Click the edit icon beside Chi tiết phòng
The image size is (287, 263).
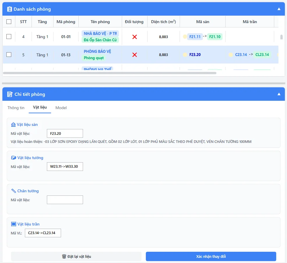(10, 94)
